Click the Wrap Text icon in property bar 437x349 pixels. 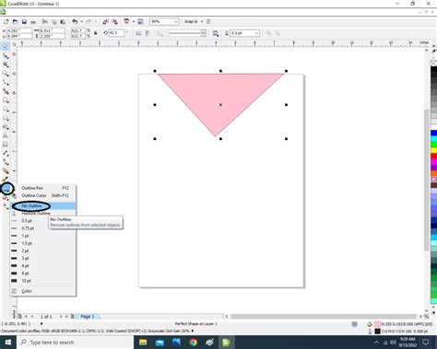(216, 33)
